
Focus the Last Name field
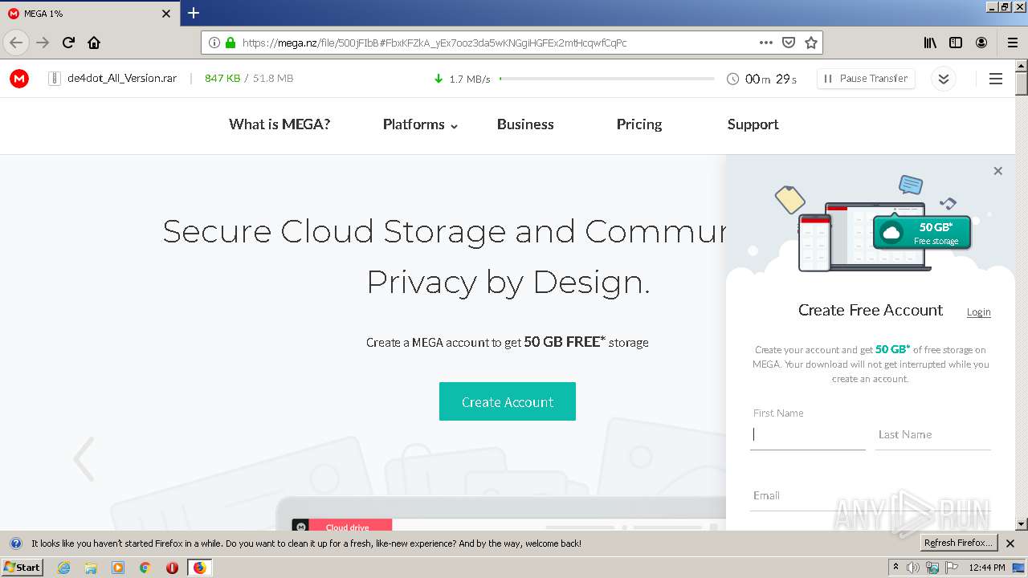tap(932, 434)
